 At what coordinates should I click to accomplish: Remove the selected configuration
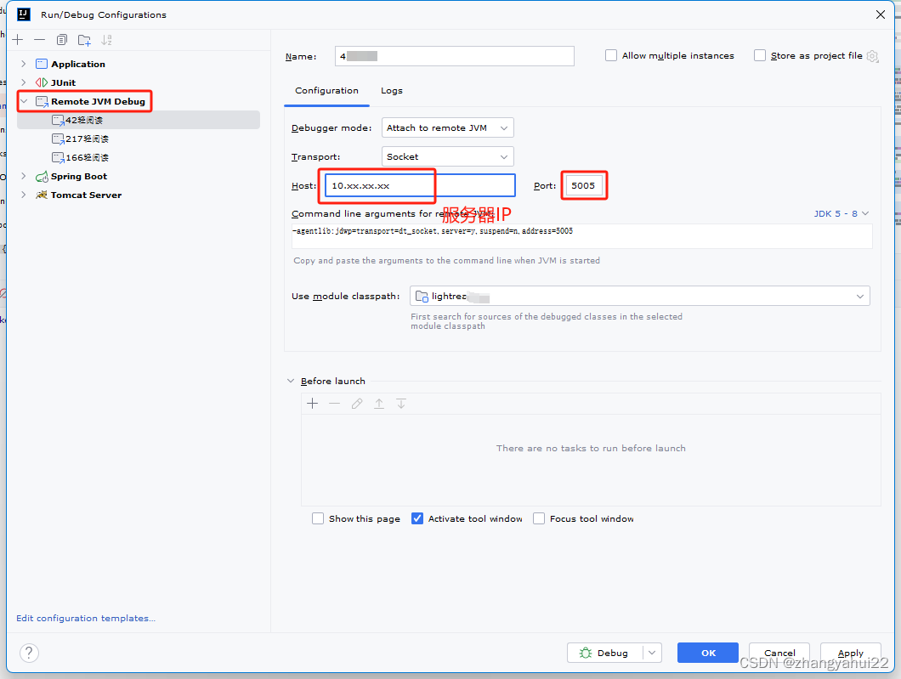pyautogui.click(x=40, y=39)
